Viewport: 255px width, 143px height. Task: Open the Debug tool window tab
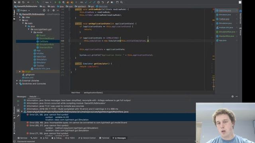pyautogui.click(x=57, y=138)
